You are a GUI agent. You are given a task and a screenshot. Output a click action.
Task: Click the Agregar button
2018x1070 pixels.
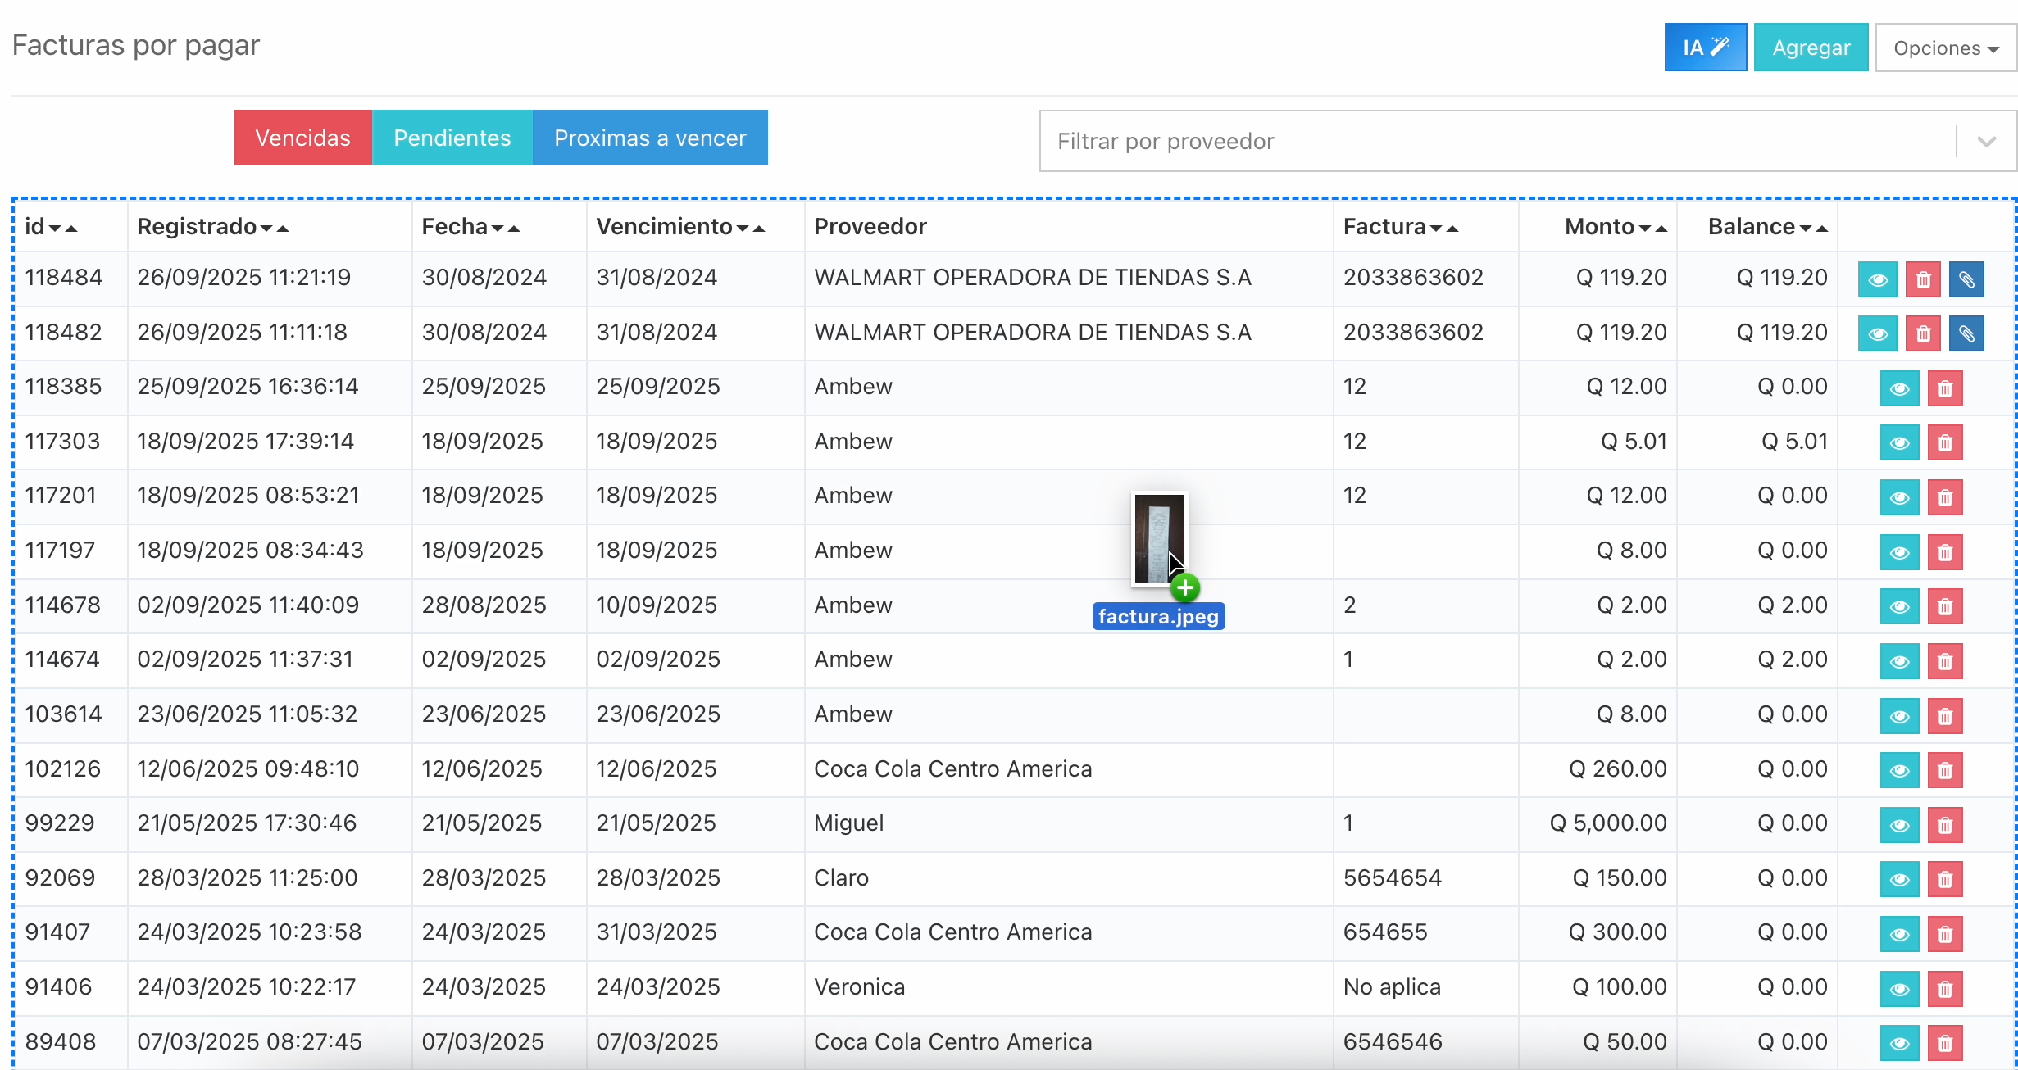(x=1811, y=48)
